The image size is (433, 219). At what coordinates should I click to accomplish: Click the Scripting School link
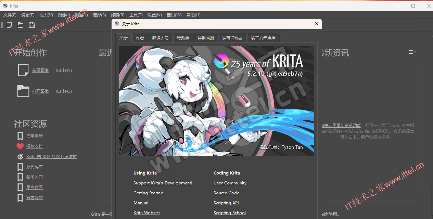(230, 213)
